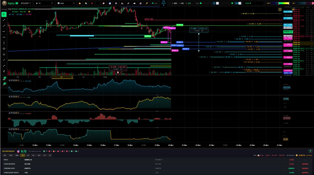
Task: Switch to the Vol indicator tab
Action: coord(83,77)
